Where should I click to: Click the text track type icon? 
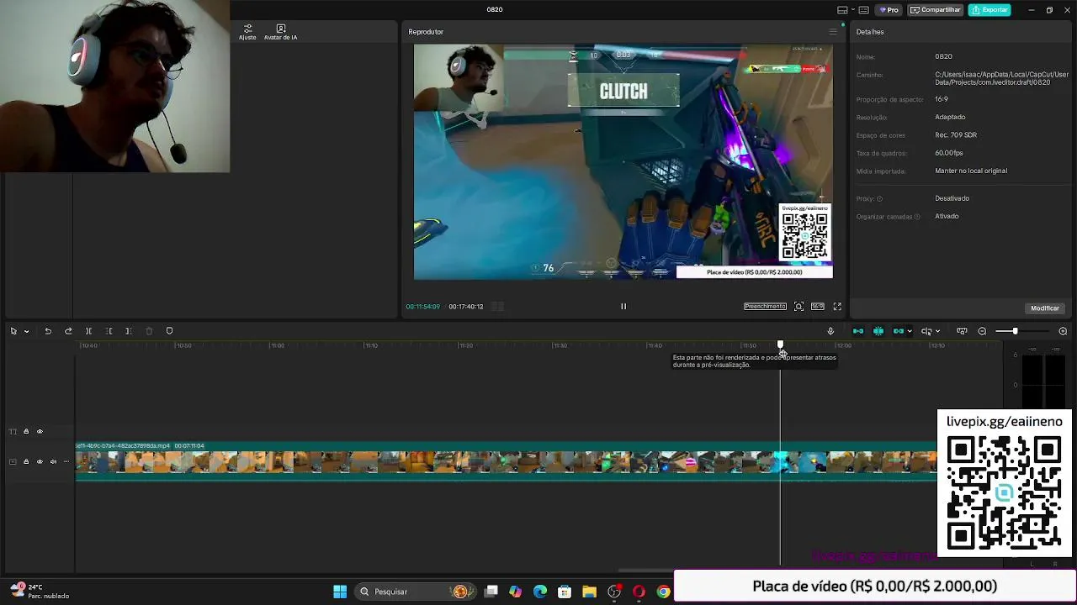pyautogui.click(x=13, y=431)
